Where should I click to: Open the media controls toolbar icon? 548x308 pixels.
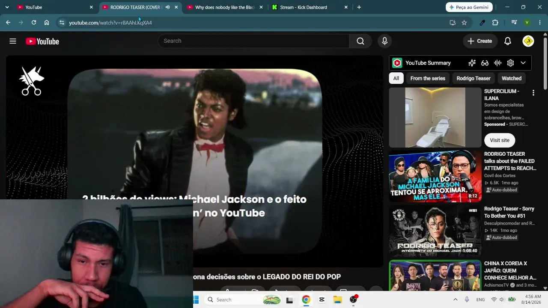tap(514, 23)
